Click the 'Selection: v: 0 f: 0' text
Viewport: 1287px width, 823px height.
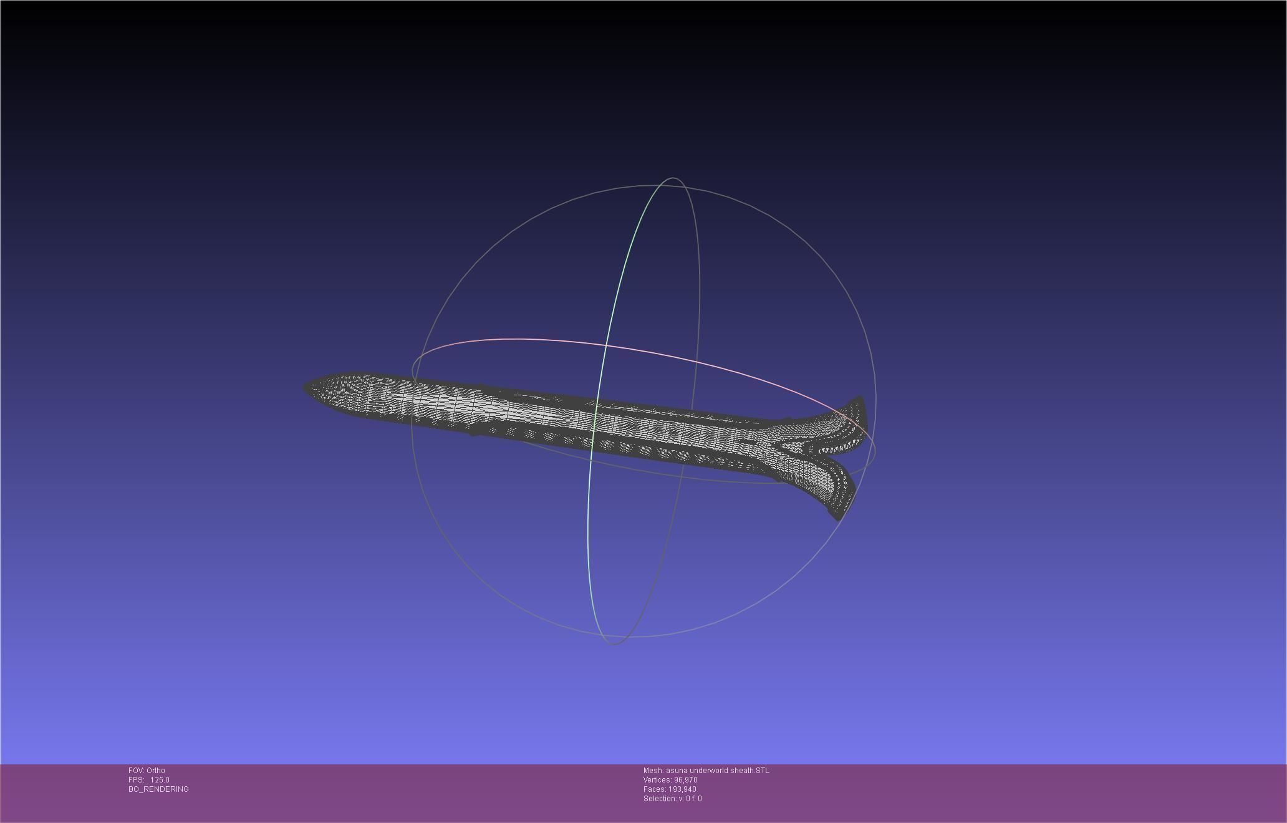[x=672, y=799]
